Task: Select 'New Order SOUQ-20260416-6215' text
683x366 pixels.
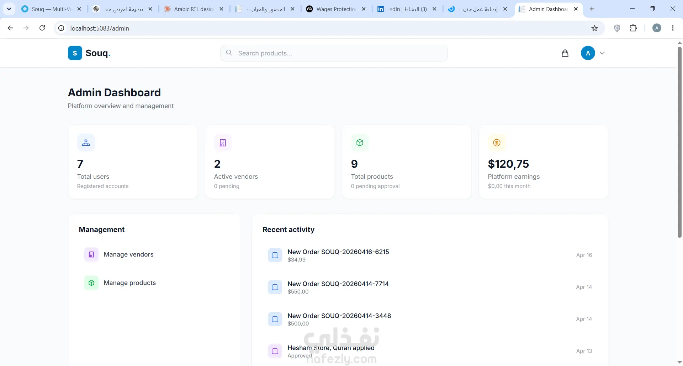Action: tap(338, 252)
